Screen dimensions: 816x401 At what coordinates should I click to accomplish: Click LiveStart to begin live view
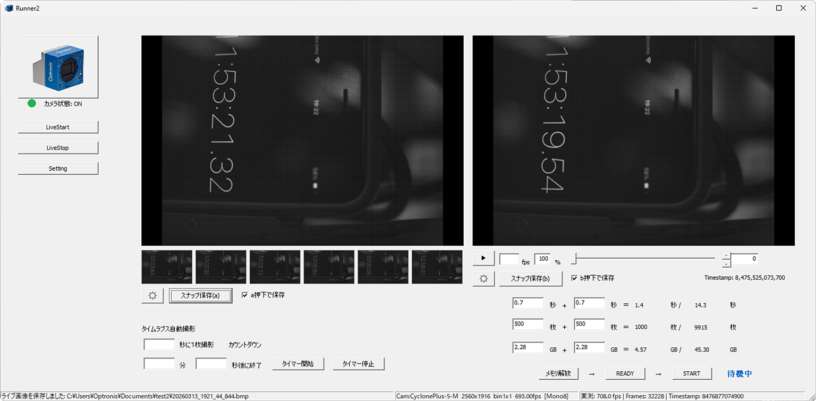pyautogui.click(x=58, y=127)
